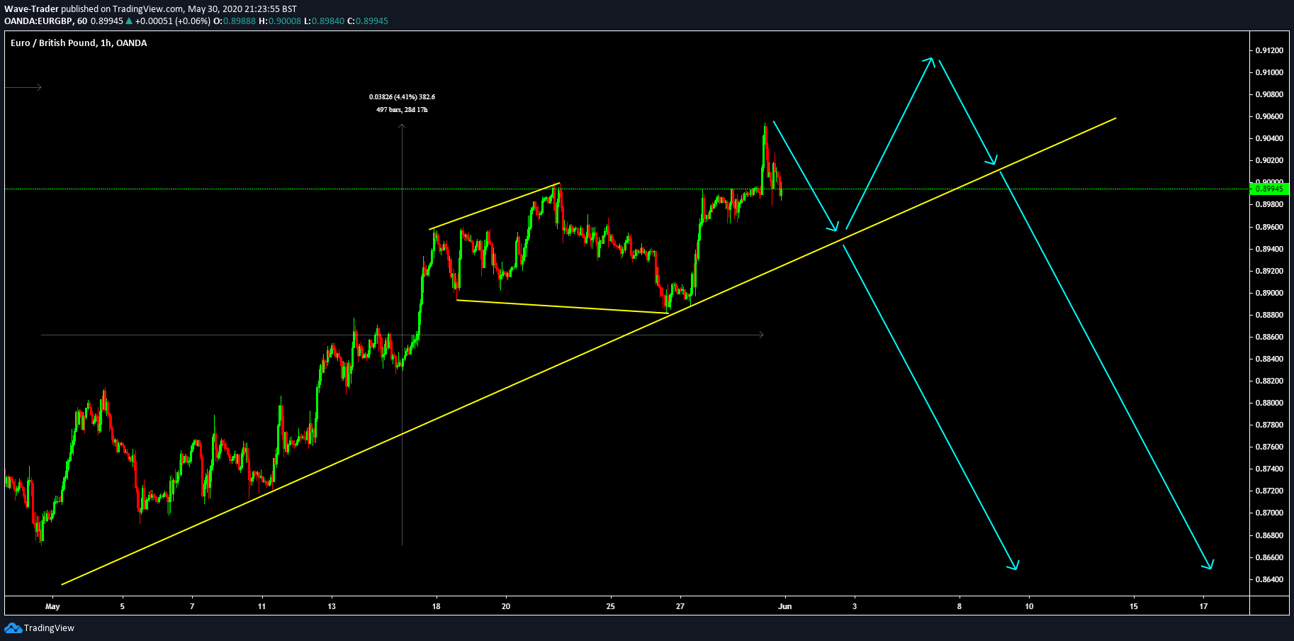This screenshot has height=641, width=1294.
Task: Click the 27 date label on time axis
Action: [x=680, y=606]
